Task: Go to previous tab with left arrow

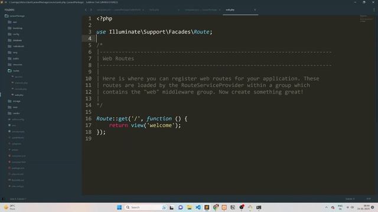Action: (x=86, y=10)
